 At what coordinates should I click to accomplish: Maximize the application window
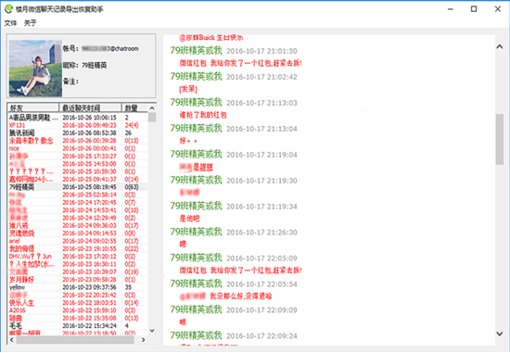(x=474, y=9)
